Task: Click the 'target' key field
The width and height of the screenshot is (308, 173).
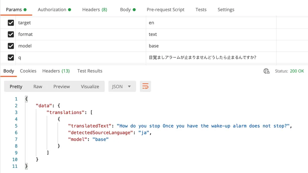Action: [x=81, y=23]
